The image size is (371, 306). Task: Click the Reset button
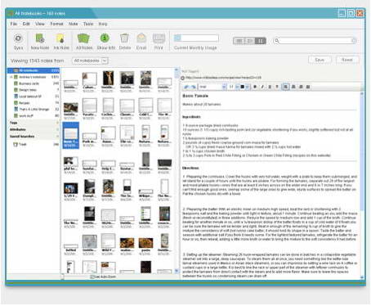coord(347,60)
